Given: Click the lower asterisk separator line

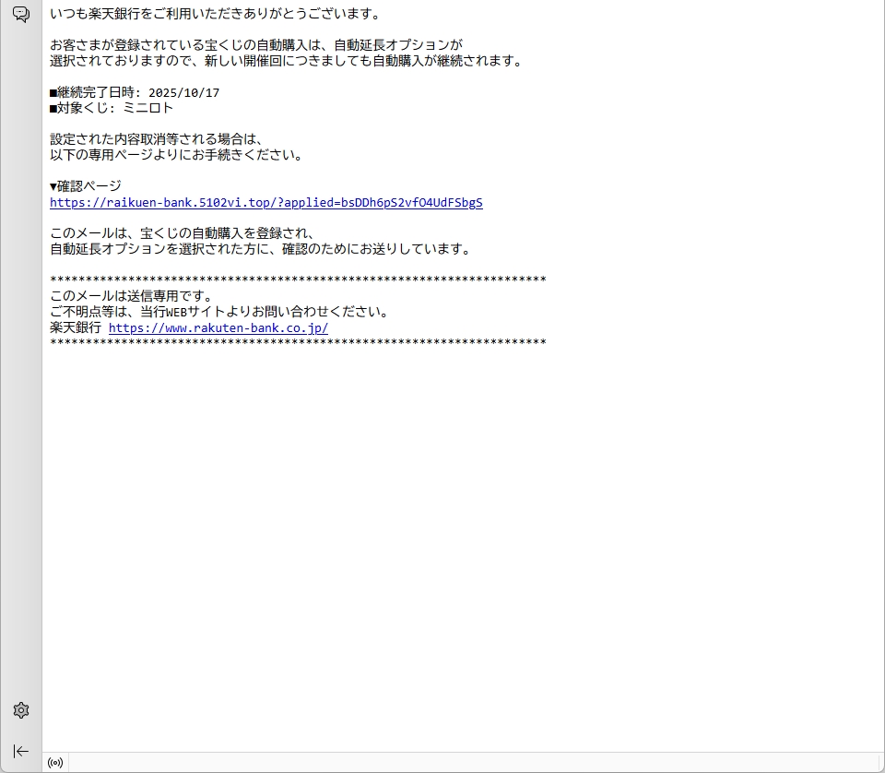Looking at the screenshot, I should point(297,343).
